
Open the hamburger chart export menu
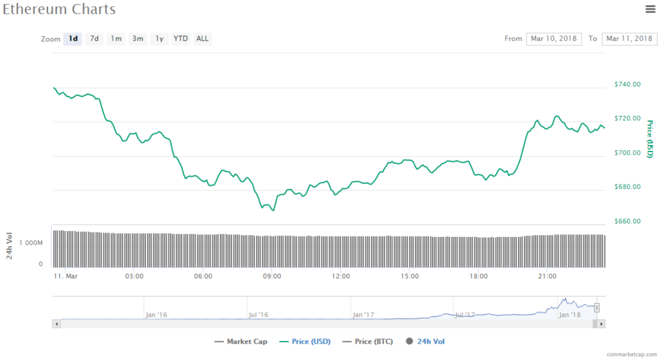(x=650, y=8)
